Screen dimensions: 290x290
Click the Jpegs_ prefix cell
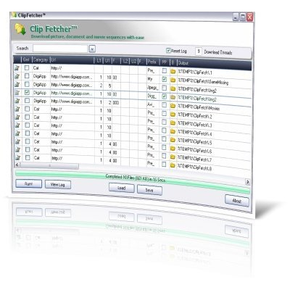[x=153, y=88]
